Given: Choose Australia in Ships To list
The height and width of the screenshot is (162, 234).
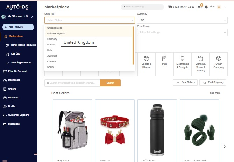Looking at the screenshot, I should coord(88,56).
